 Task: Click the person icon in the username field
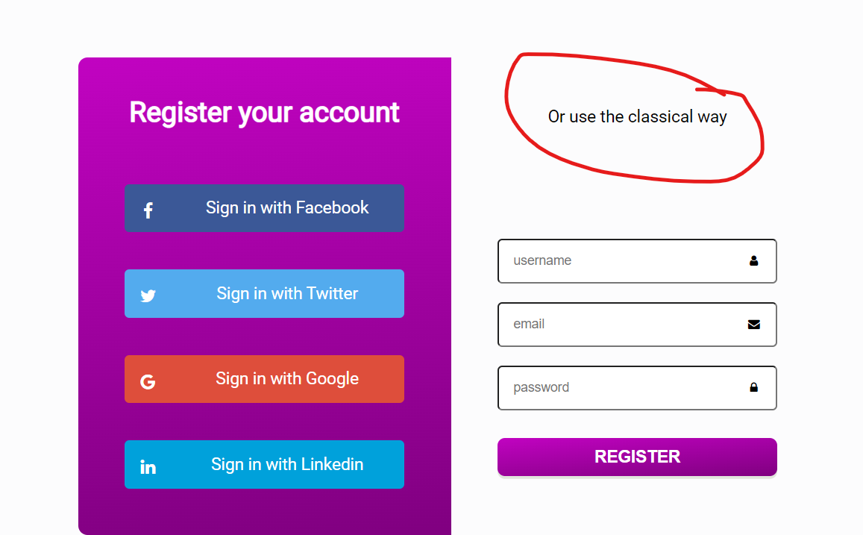(753, 261)
